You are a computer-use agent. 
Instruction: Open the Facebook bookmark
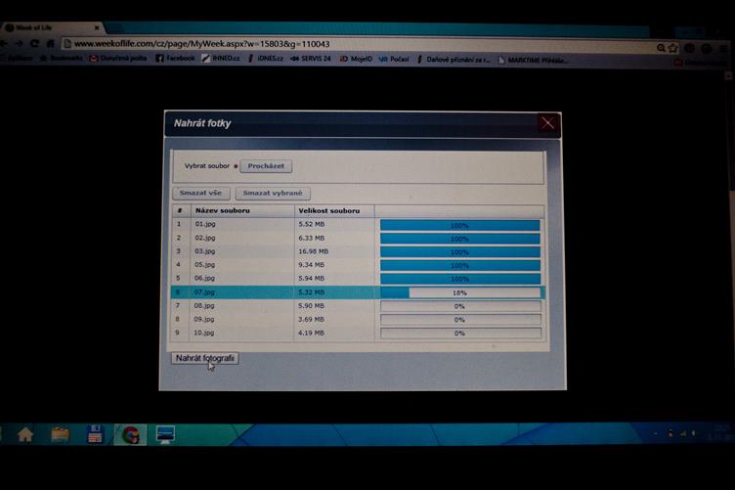(176, 59)
